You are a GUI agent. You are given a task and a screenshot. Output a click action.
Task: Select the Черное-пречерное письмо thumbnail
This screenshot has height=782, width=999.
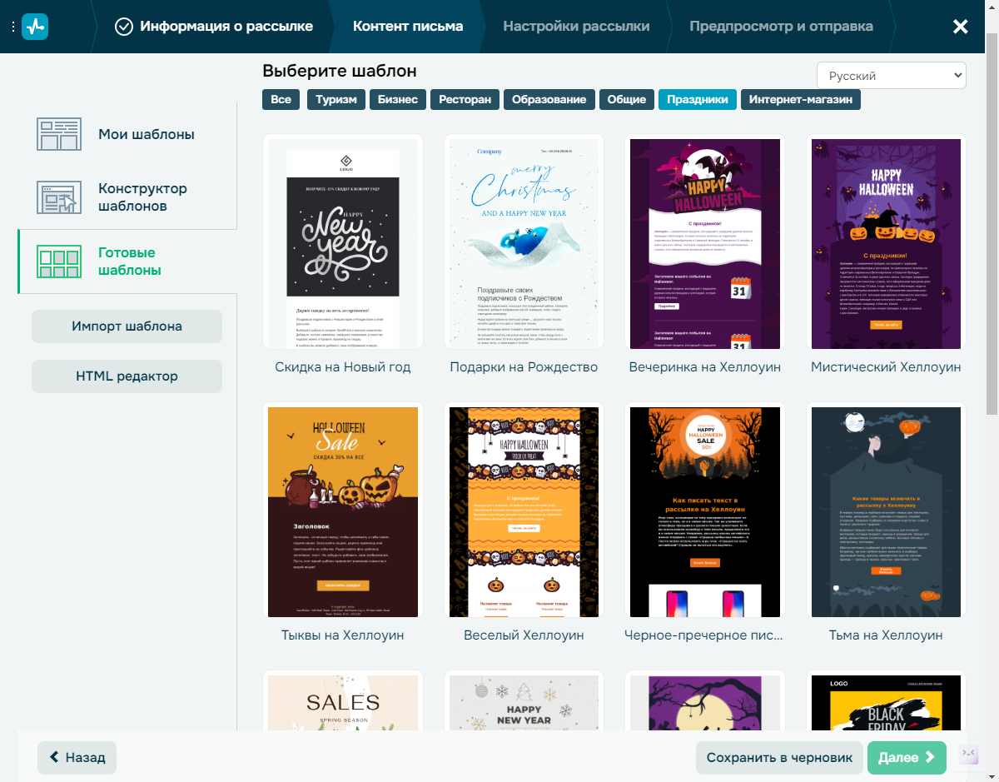pyautogui.click(x=705, y=510)
